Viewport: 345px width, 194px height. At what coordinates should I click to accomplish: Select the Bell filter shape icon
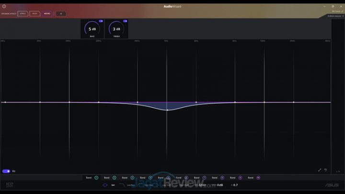click(105, 185)
